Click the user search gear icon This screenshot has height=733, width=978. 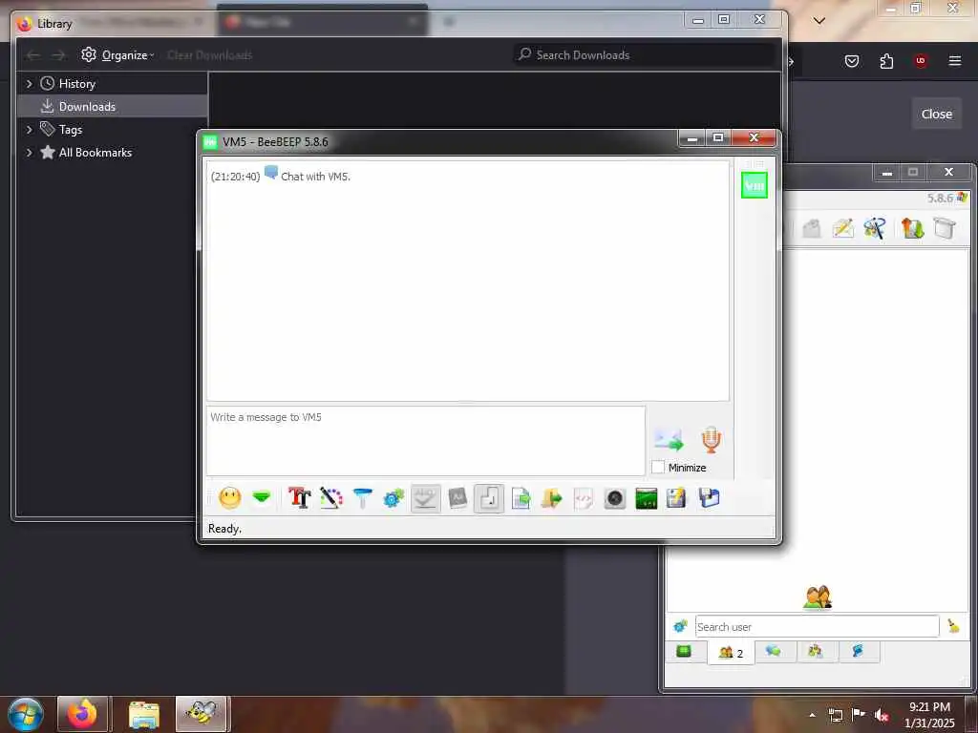coord(680,626)
